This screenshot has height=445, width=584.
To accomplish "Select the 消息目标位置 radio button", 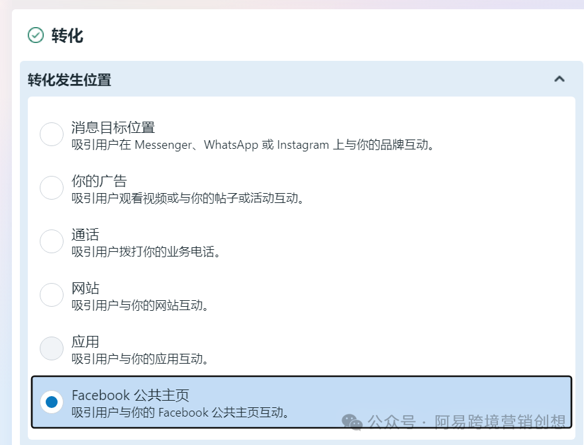I will 52,134.
